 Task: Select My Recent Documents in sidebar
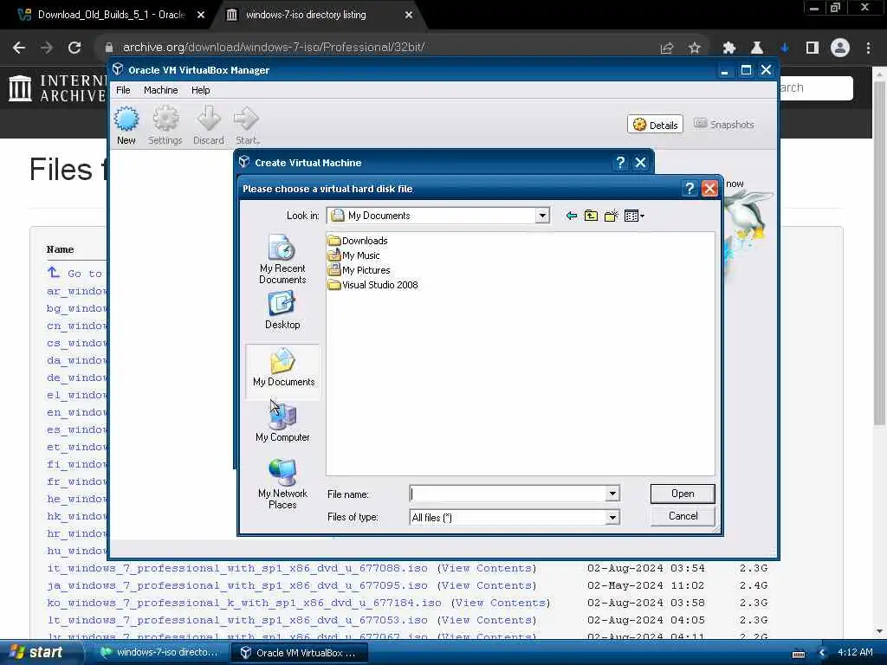(282, 259)
